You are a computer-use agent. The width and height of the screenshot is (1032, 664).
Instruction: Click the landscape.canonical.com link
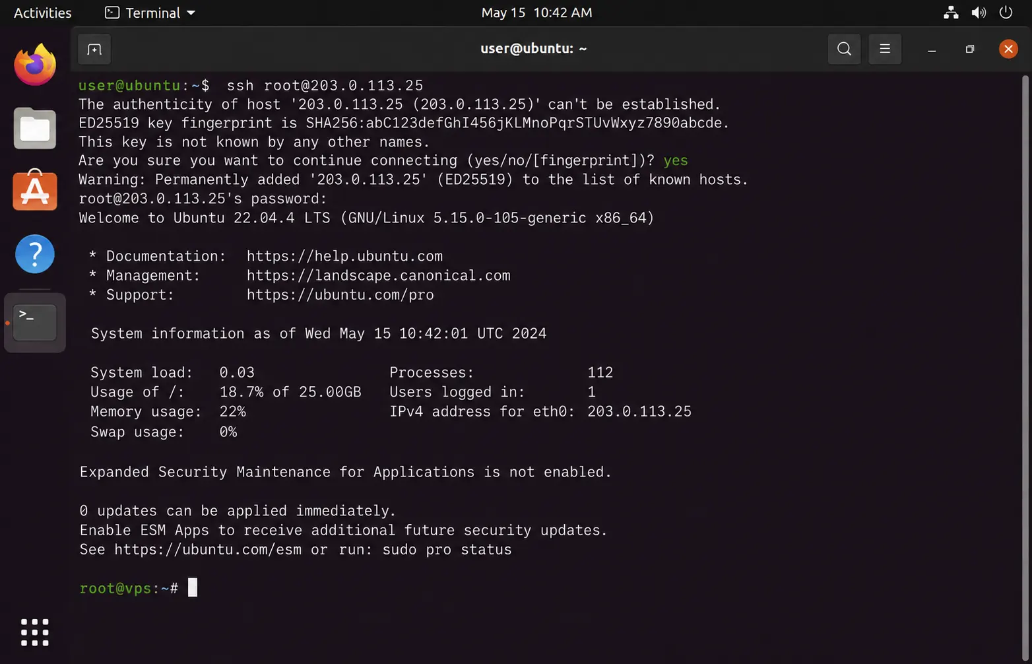point(379,275)
